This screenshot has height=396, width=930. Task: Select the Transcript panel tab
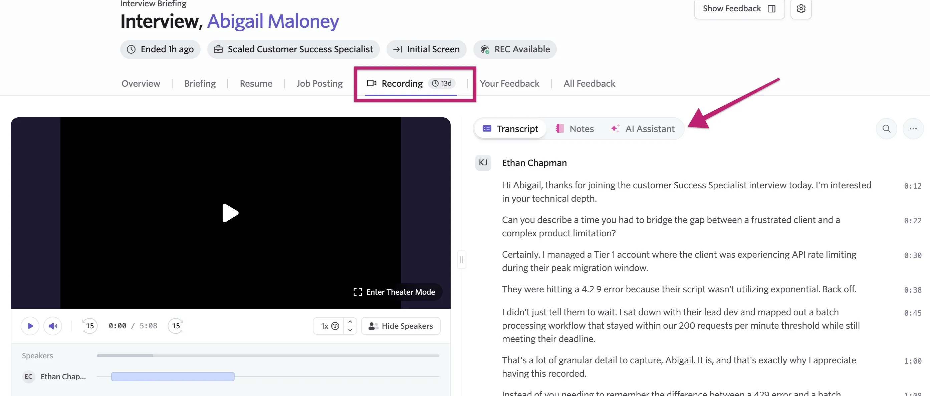click(510, 129)
